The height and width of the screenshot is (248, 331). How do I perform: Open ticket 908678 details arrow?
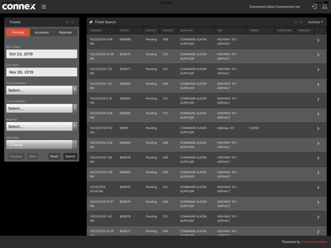tap(318, 158)
